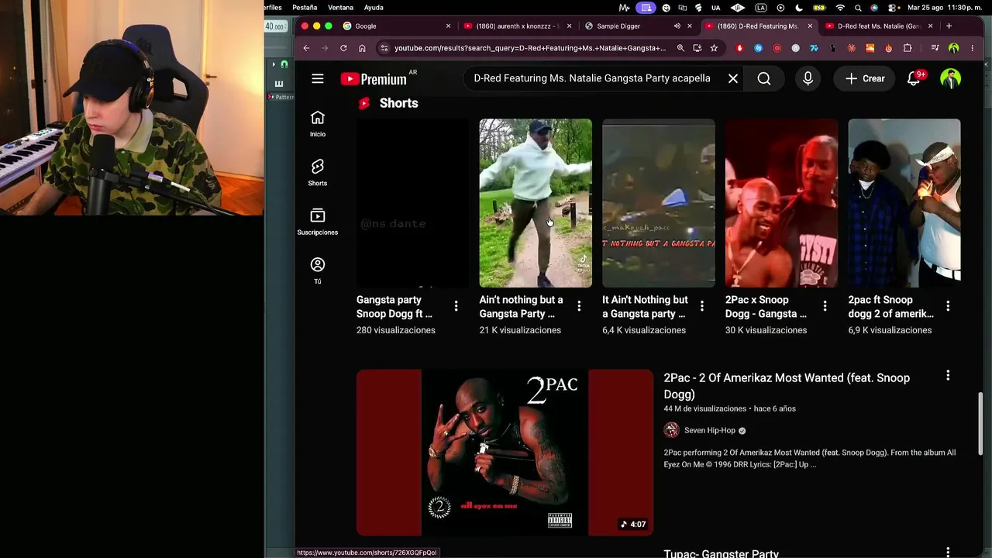Install app icon in address bar
Screen dimensions: 992x558
coord(697,48)
